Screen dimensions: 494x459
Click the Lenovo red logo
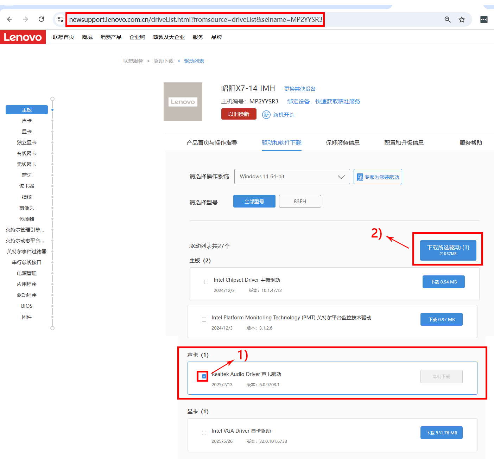tap(23, 37)
